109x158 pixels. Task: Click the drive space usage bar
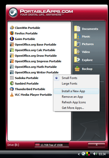[x=52, y=145]
